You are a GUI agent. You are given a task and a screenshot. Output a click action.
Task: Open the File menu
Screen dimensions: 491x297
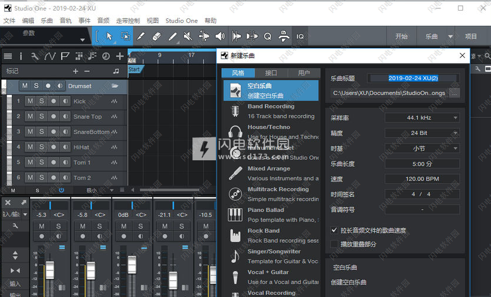(9, 21)
